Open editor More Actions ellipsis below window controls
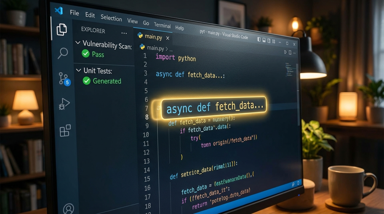The image size is (384, 214). 294,53
